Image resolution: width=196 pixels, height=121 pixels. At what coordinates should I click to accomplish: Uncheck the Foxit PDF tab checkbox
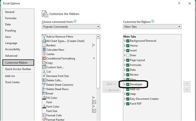[x=128, y=104]
